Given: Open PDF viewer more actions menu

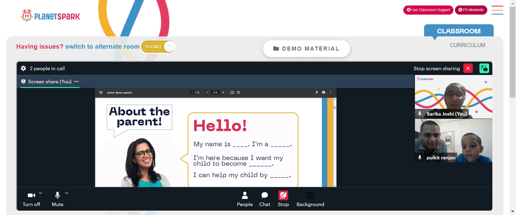Looking at the screenshot, I should 330,92.
